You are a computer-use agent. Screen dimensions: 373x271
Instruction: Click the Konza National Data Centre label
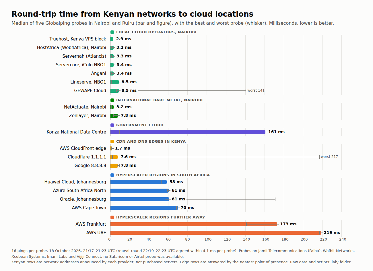(76, 132)
